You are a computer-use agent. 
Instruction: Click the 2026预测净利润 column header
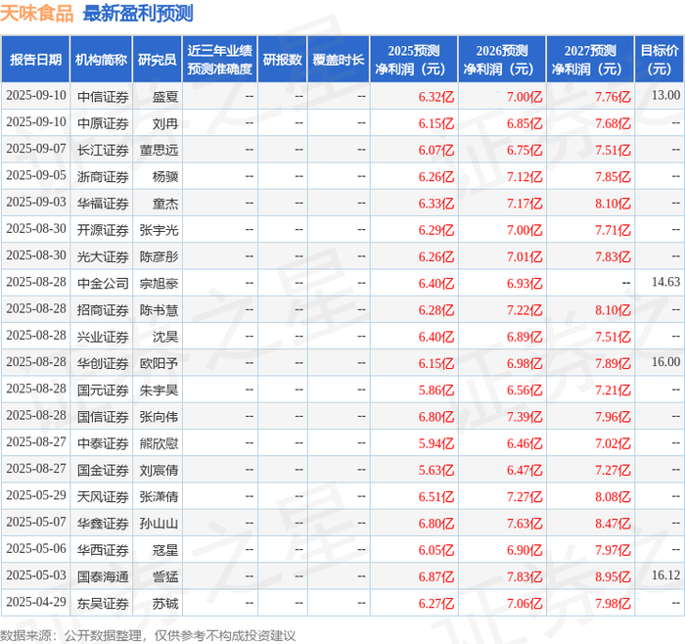pos(502,60)
